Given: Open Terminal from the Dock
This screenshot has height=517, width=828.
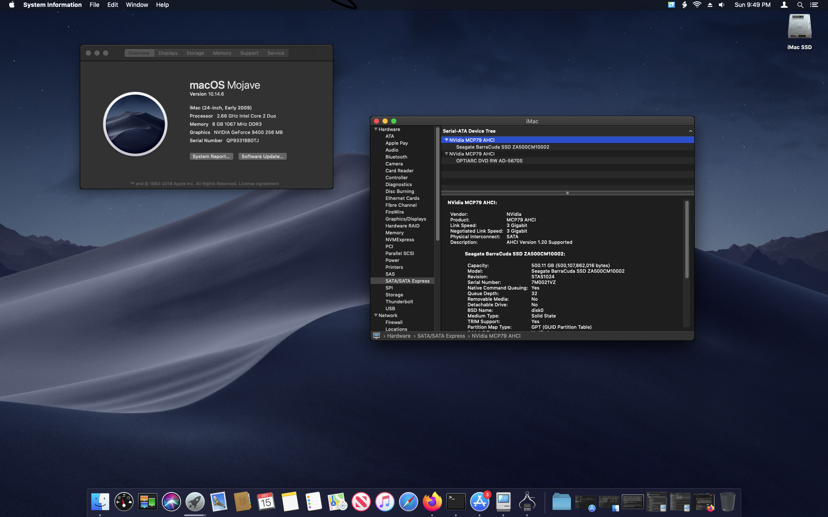Looking at the screenshot, I should pos(456,502).
